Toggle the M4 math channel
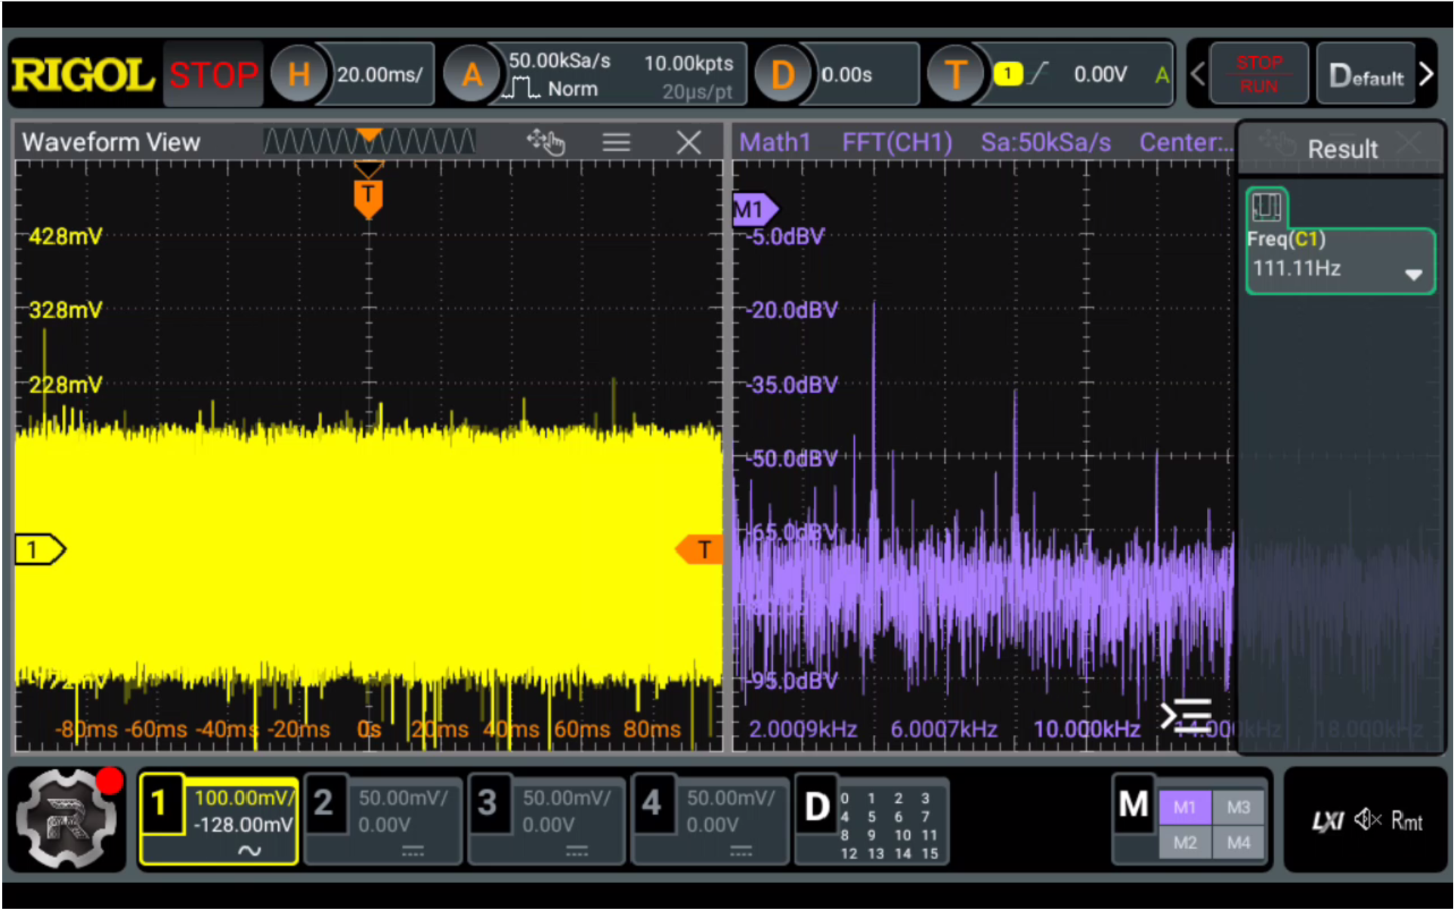The image size is (1454, 911). tap(1238, 841)
